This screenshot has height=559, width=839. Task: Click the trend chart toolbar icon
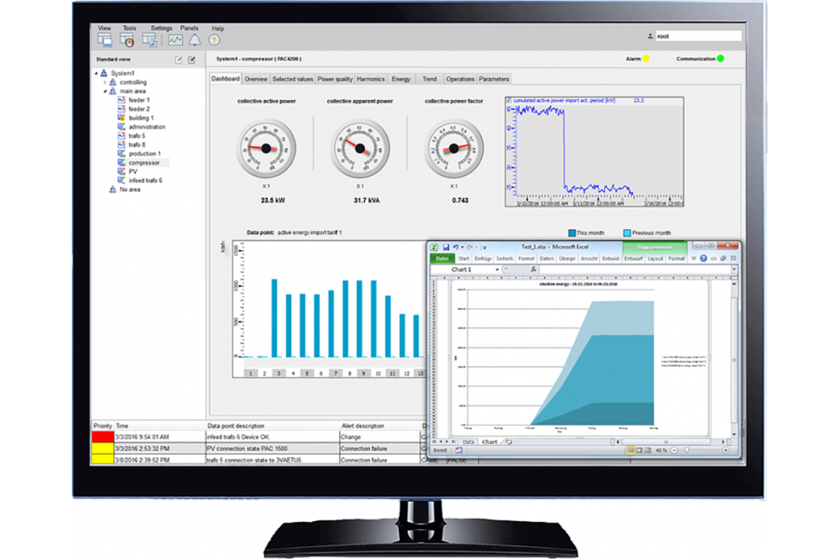pyautogui.click(x=175, y=39)
